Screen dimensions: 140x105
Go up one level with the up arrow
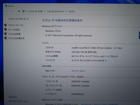click(x=19, y=11)
